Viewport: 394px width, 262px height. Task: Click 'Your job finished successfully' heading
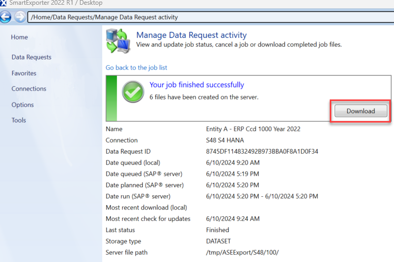tap(196, 85)
